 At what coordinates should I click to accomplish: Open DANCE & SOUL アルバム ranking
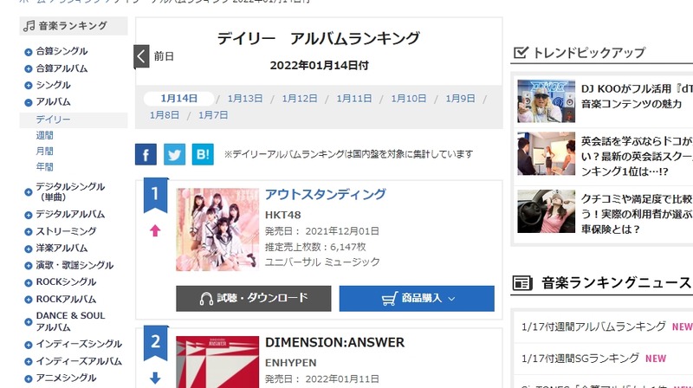70,321
